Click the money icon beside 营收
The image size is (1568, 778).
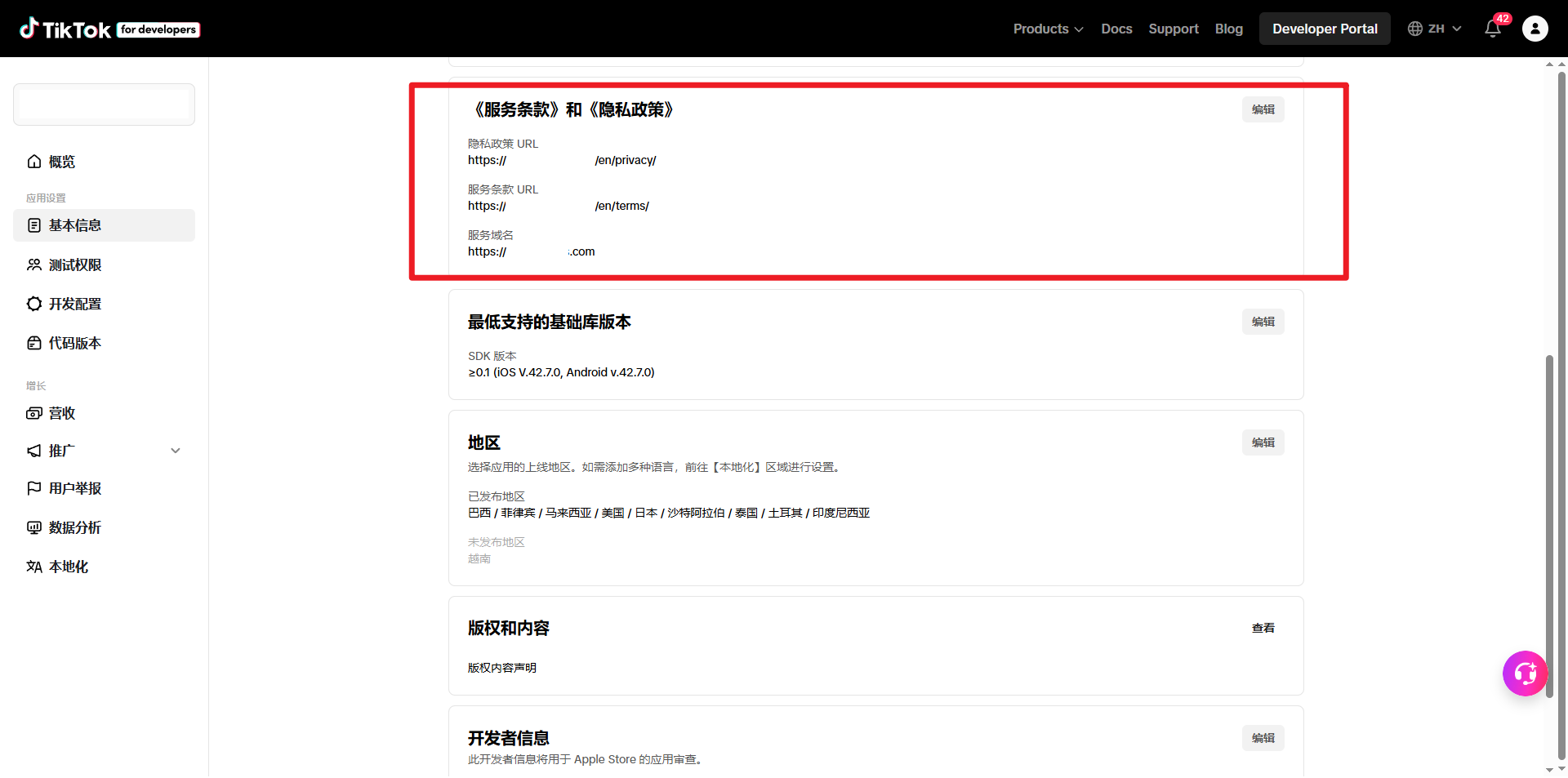coord(34,413)
